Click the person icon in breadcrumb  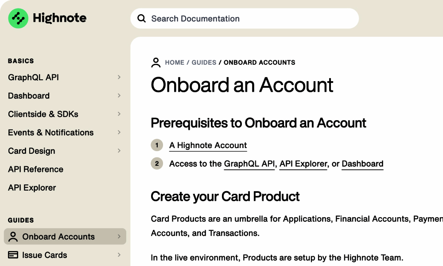pyautogui.click(x=156, y=63)
